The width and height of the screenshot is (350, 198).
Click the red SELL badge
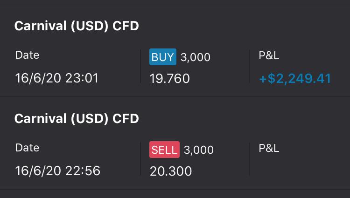(164, 150)
